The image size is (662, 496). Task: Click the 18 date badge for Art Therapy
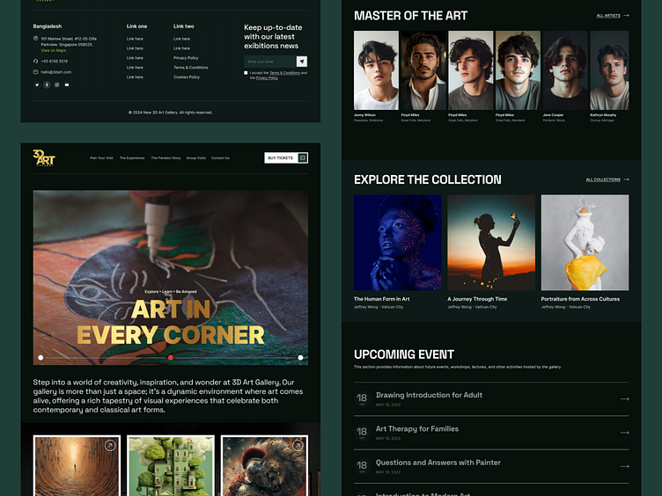point(362,433)
